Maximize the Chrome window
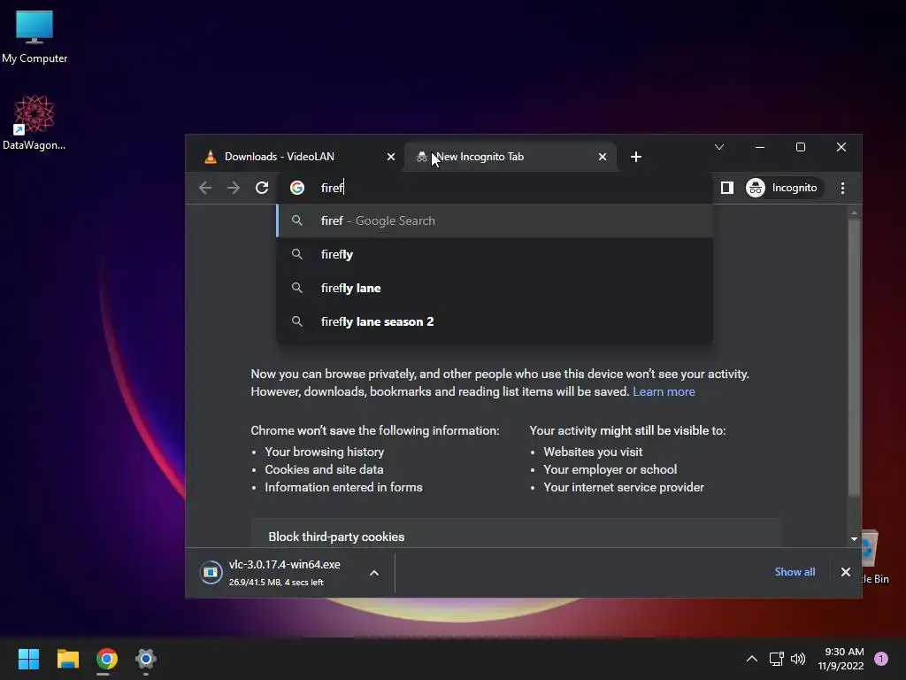 [x=800, y=147]
